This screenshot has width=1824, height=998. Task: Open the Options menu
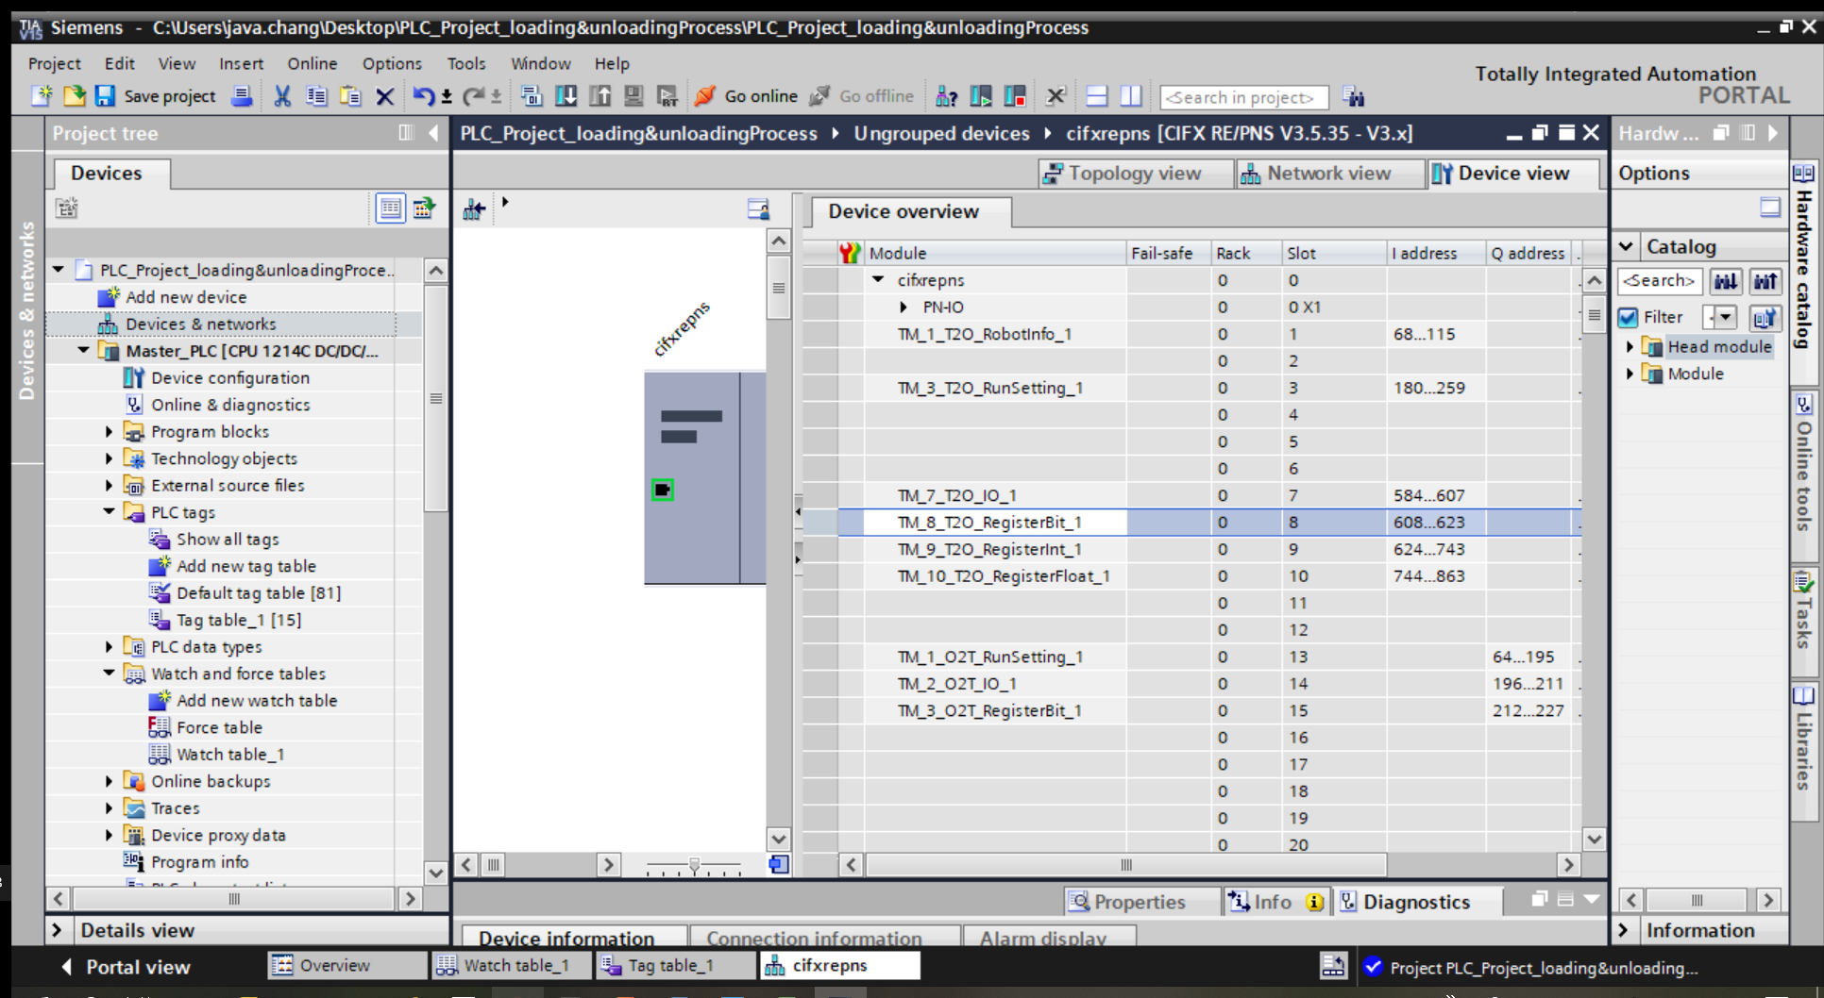tap(392, 63)
